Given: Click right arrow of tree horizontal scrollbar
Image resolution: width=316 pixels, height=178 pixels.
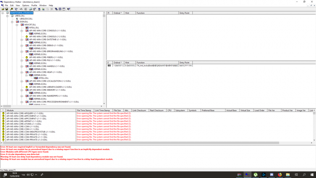Looking at the screenshot, I should pos(101,106).
